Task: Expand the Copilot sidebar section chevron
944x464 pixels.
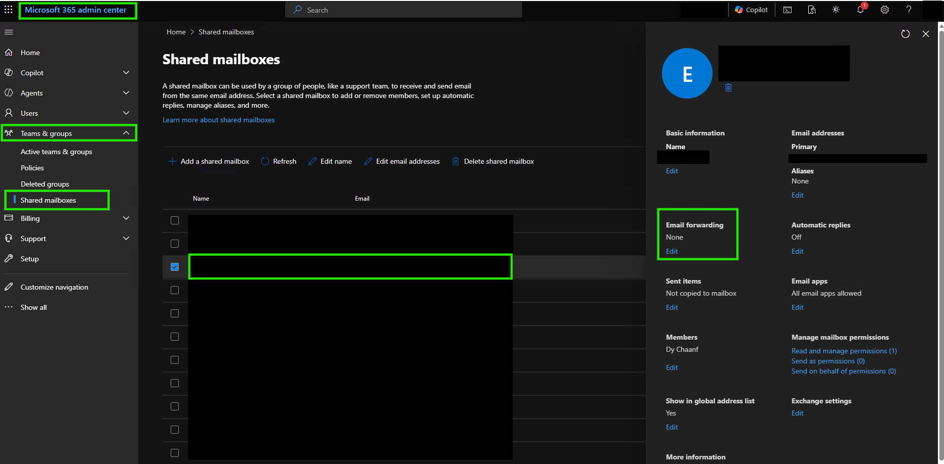Action: tap(126, 72)
